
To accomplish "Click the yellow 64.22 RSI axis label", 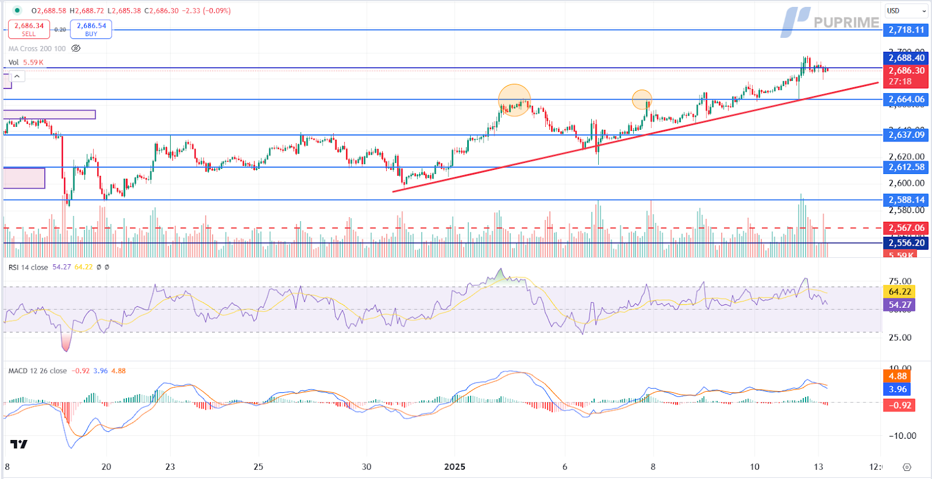I will click(x=899, y=292).
